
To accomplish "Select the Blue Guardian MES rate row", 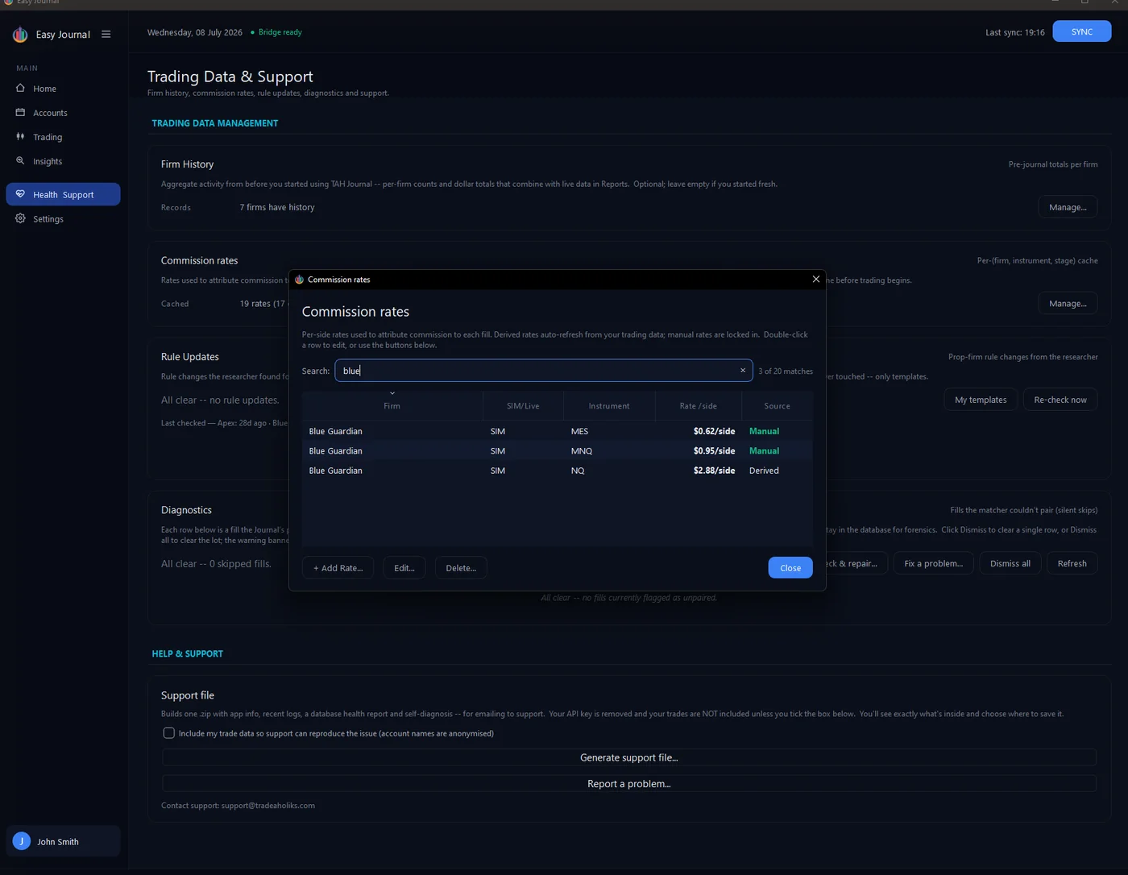I will pos(557,431).
